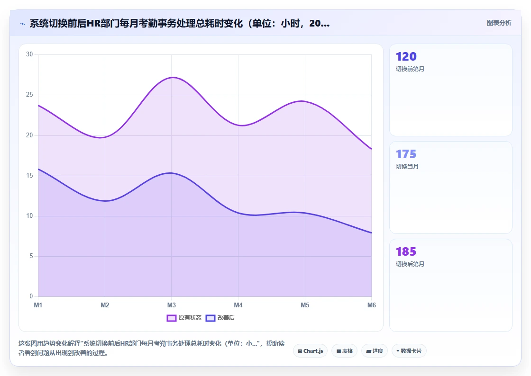
Task: Click the 切换当月 label
Action: coord(407,167)
